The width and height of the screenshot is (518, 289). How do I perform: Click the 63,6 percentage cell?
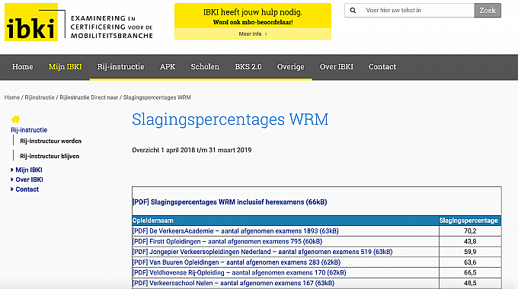[x=470, y=262]
